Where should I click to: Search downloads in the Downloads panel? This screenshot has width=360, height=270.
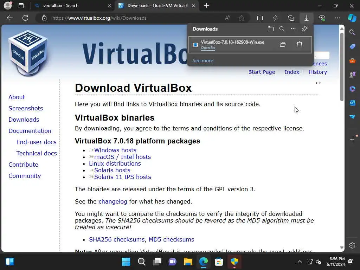[x=282, y=29]
